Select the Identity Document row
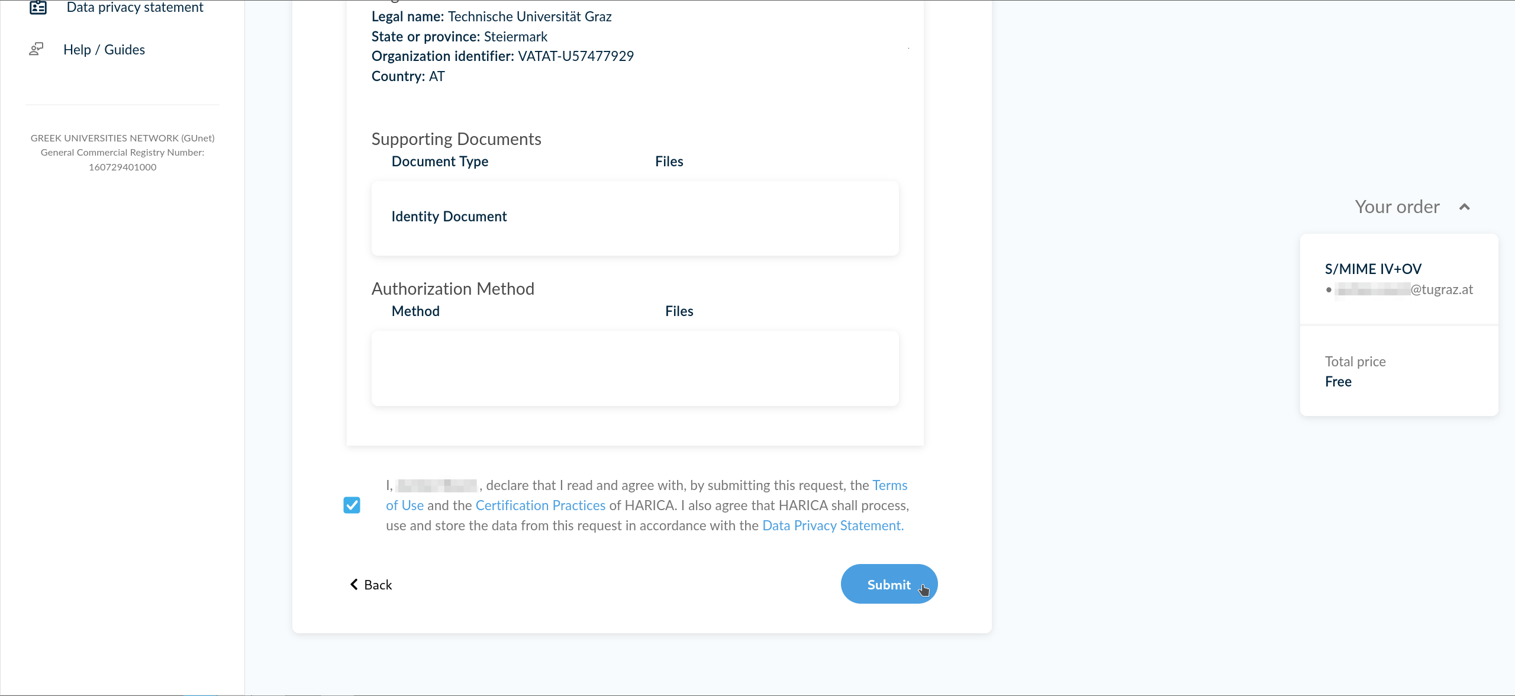Screen dimensions: 1515x696 pyautogui.click(x=635, y=218)
